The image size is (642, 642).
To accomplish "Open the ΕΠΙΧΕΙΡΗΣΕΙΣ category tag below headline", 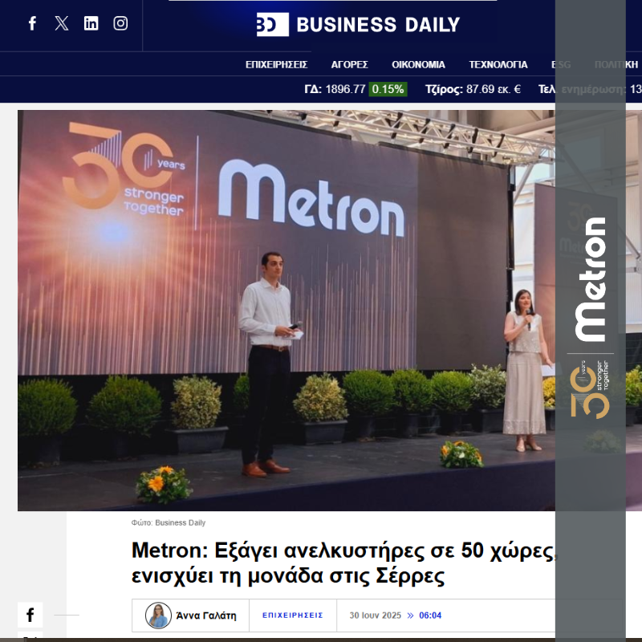I will [x=293, y=616].
